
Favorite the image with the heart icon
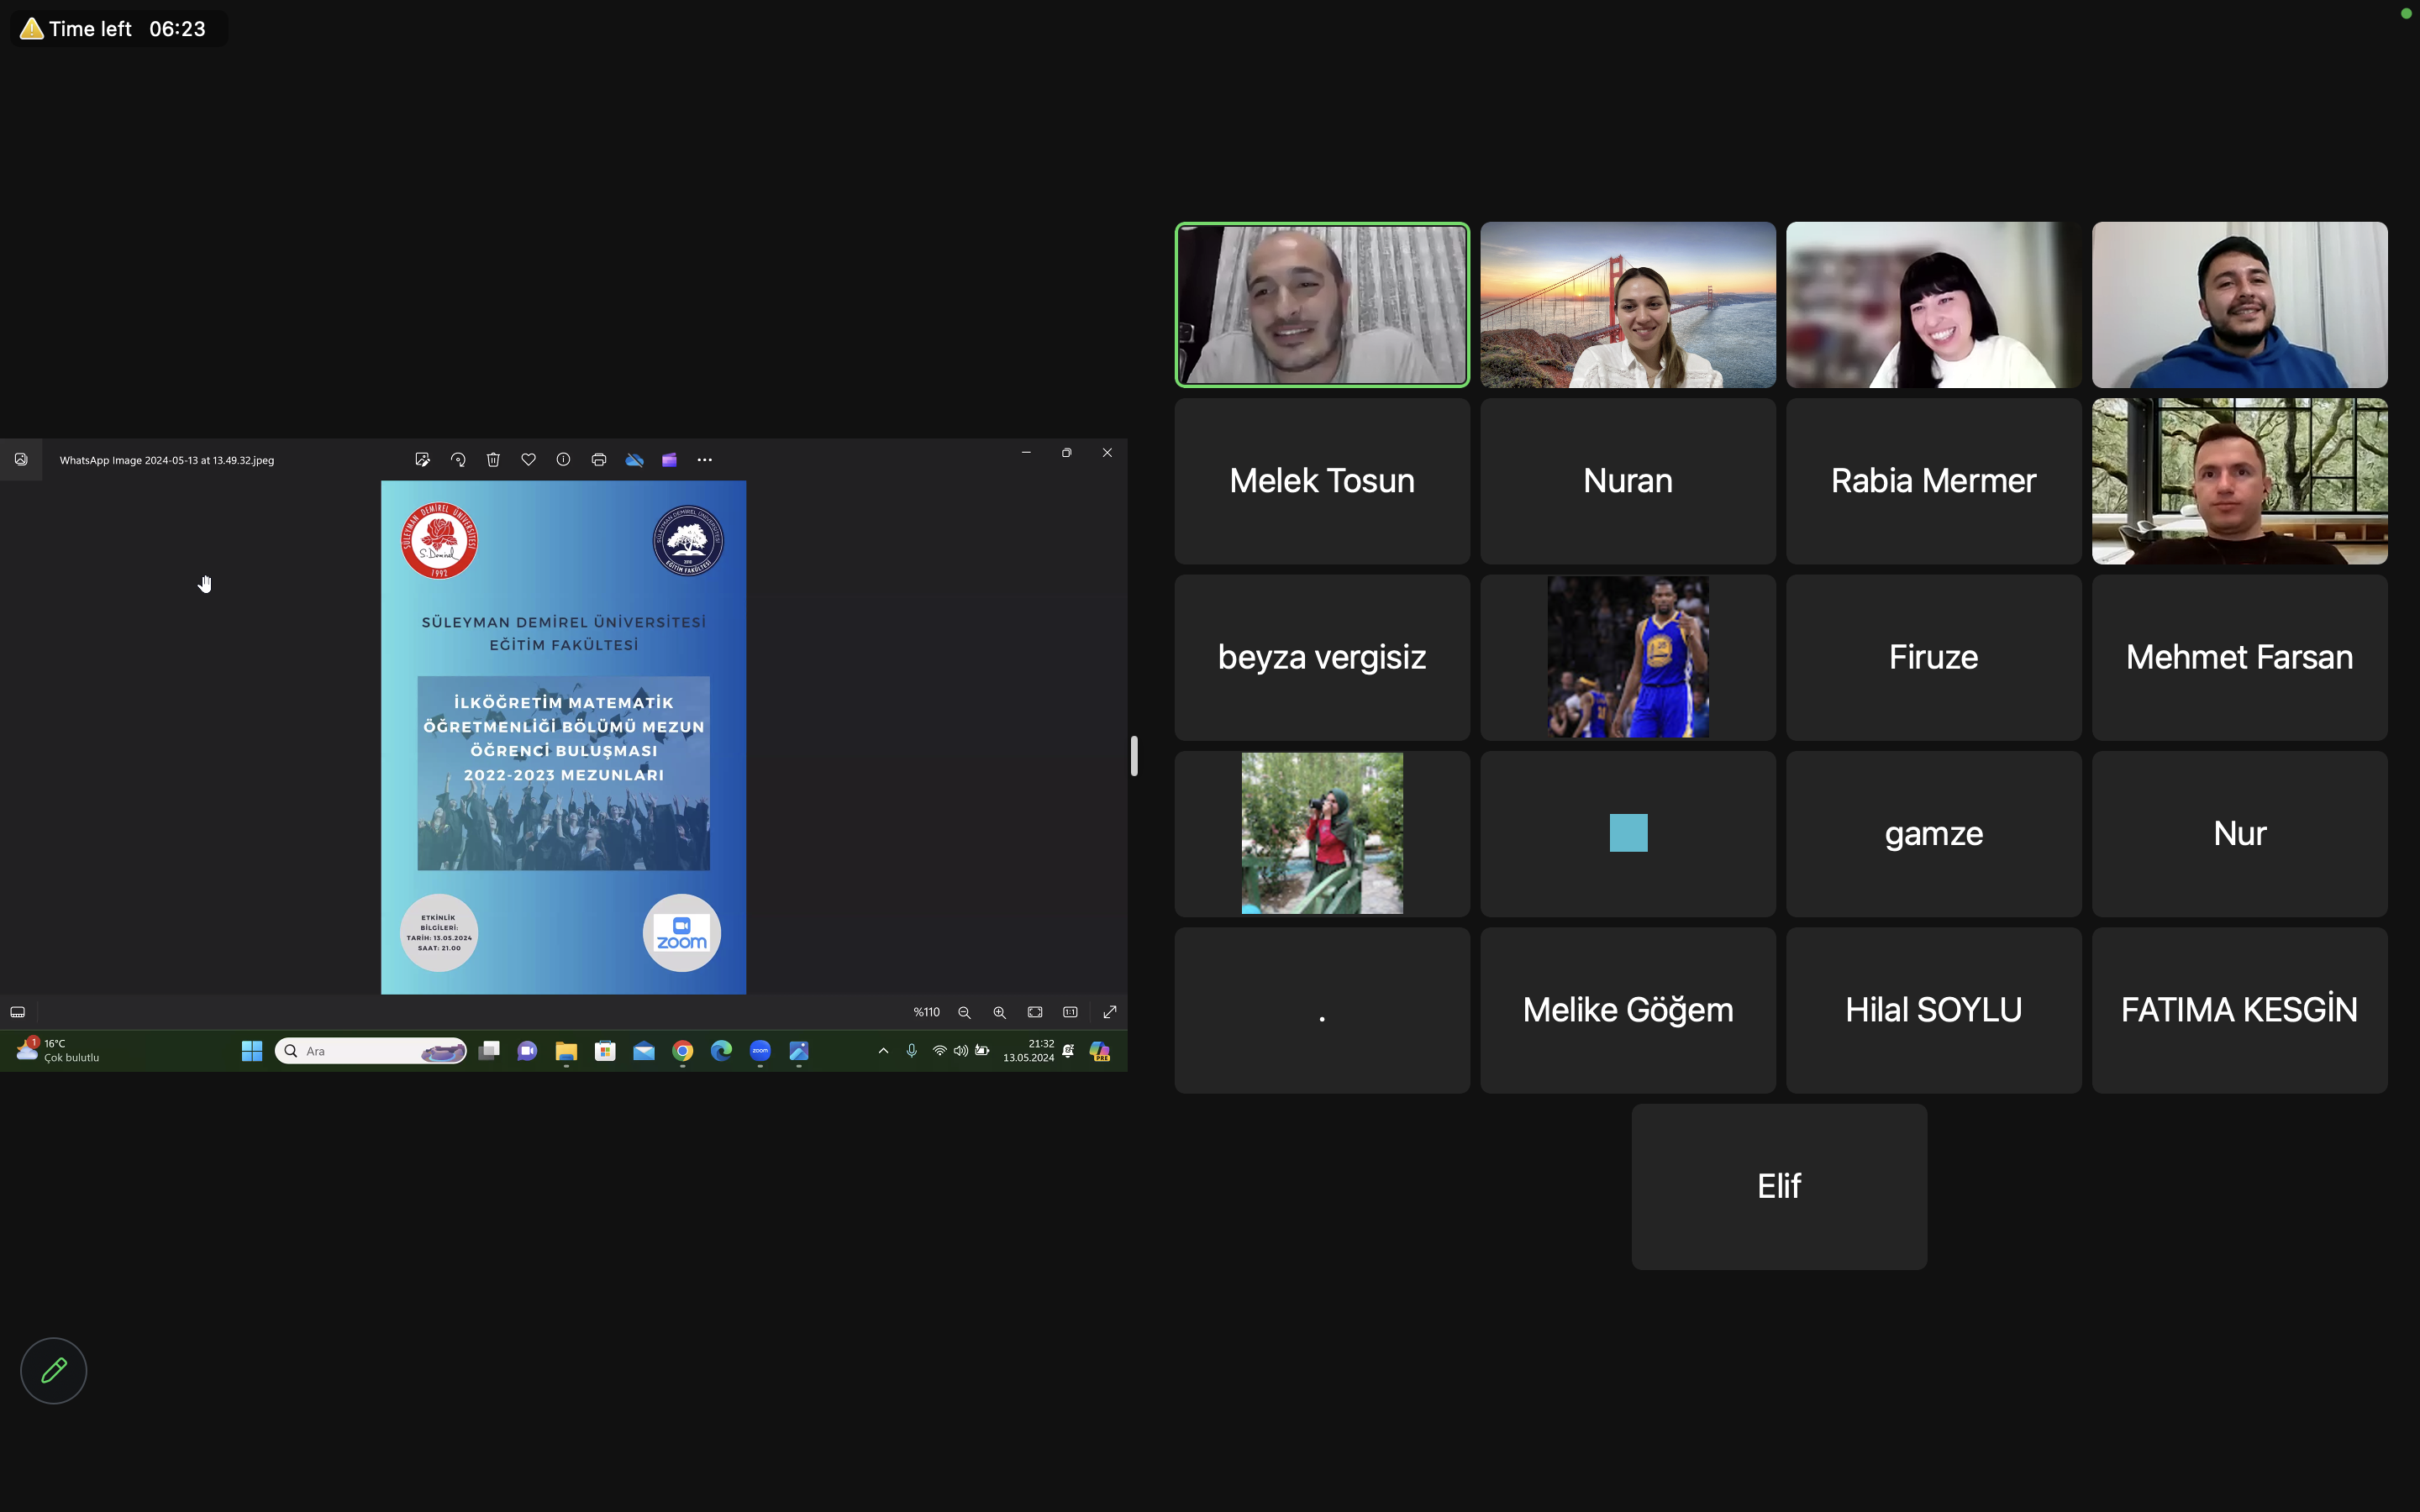[528, 460]
